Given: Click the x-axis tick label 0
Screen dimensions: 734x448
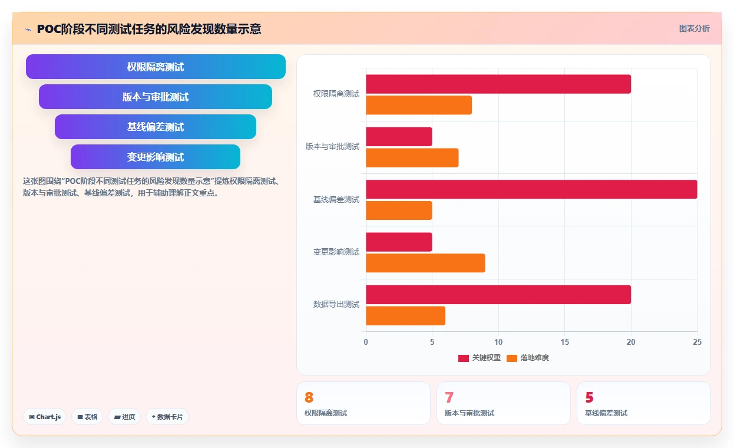Looking at the screenshot, I should 366,342.
